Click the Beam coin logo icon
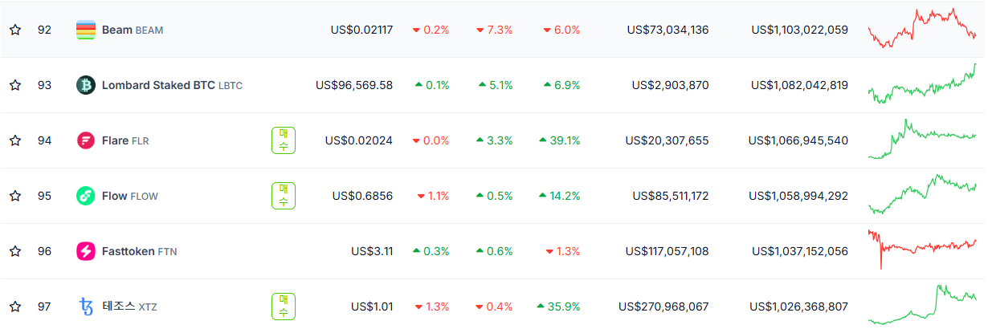 click(x=86, y=30)
